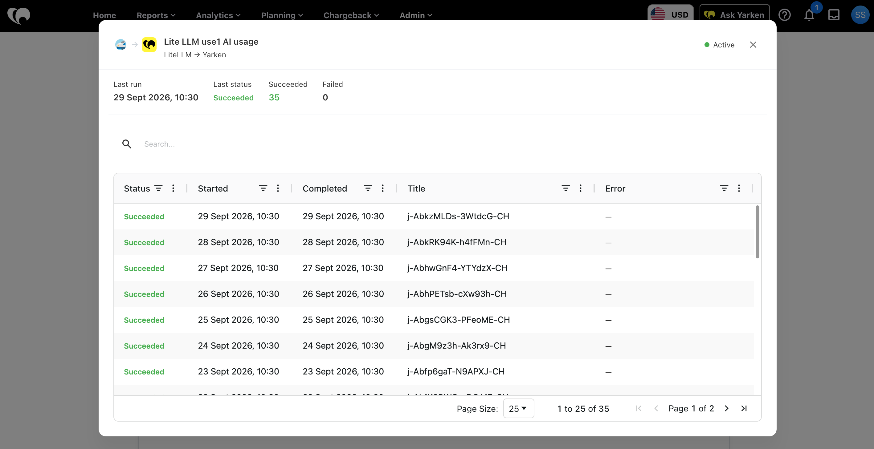Close the Lite LLM usage dialog
Screen dimensions: 874x449
(753, 45)
